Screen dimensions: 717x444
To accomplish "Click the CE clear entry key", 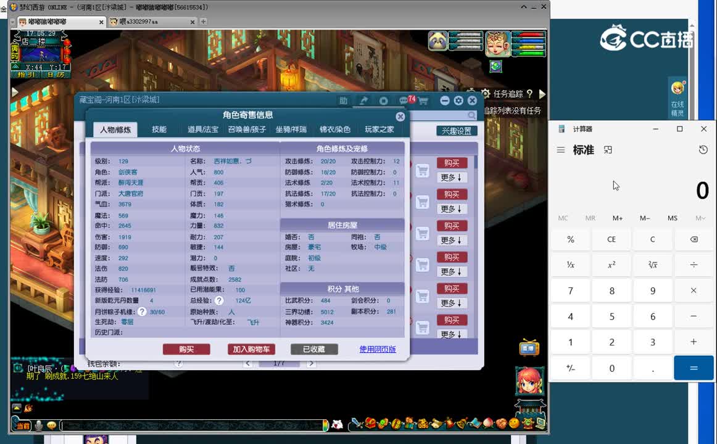I will click(x=611, y=239).
